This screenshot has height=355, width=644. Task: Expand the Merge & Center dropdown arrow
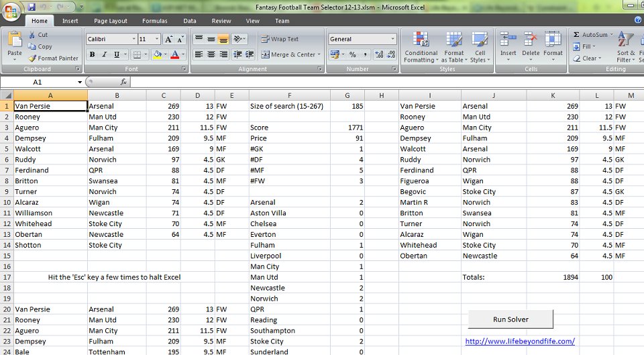[x=319, y=54]
